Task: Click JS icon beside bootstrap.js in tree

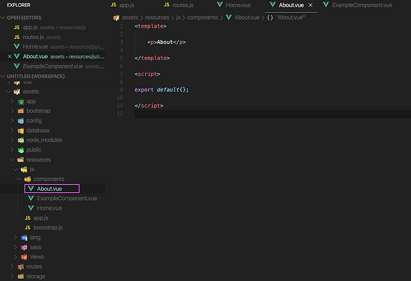Action: point(27,227)
